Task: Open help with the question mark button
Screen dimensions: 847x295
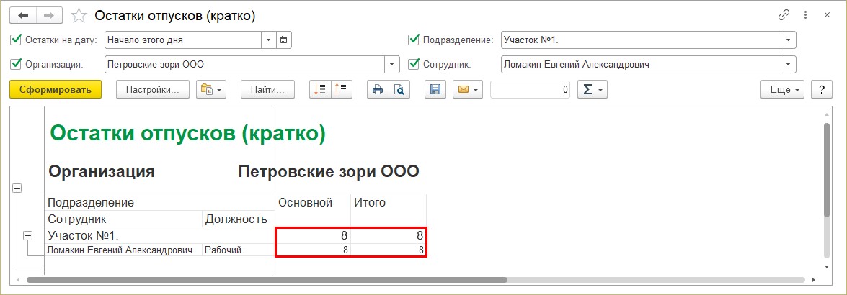Action: coord(822,89)
